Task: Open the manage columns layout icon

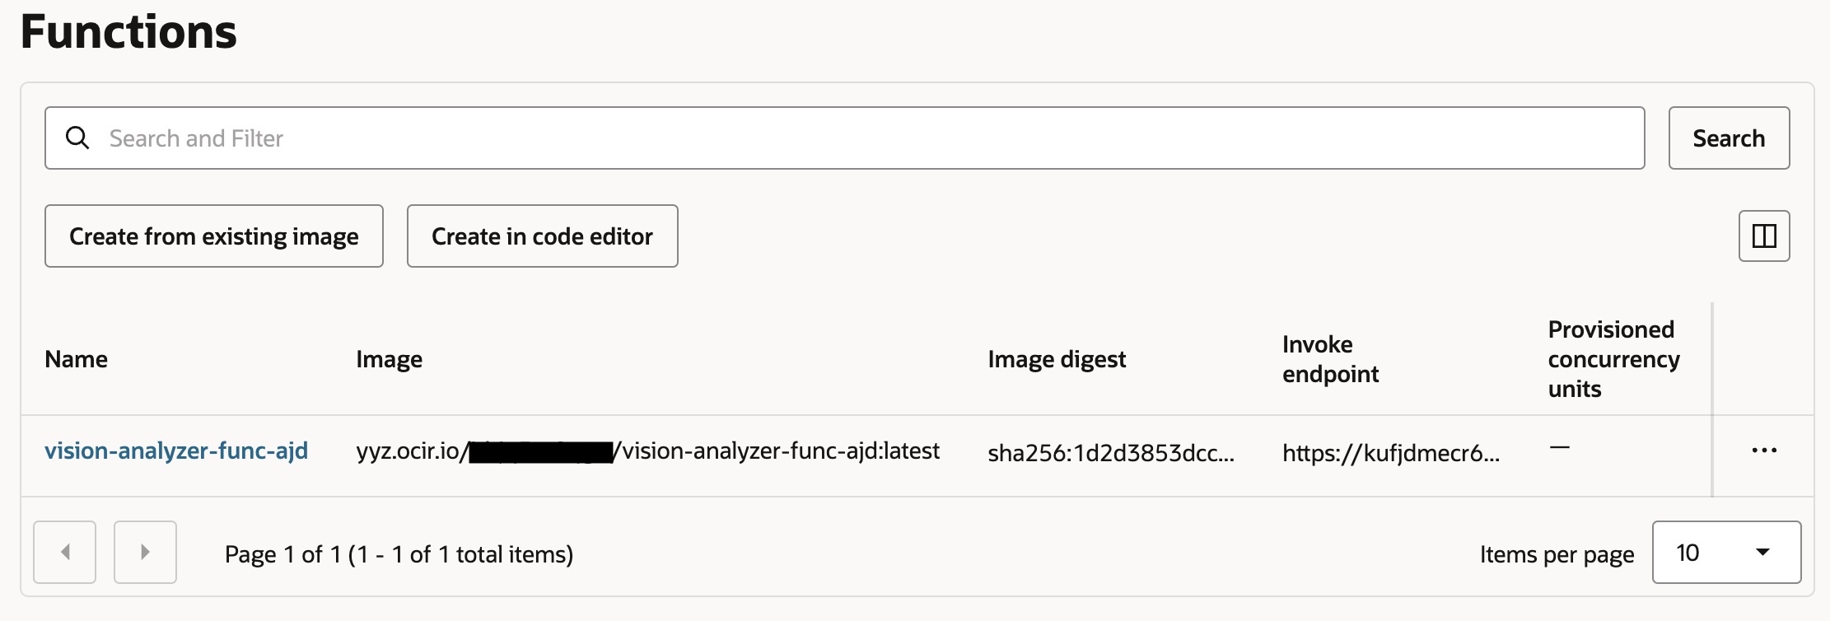Action: (1763, 236)
